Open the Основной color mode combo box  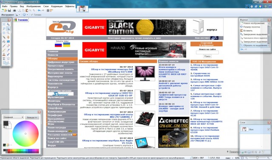(x=13, y=117)
